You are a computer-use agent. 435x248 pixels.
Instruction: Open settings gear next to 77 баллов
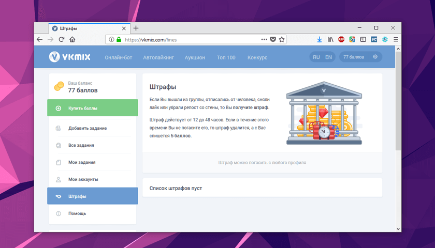click(x=375, y=57)
